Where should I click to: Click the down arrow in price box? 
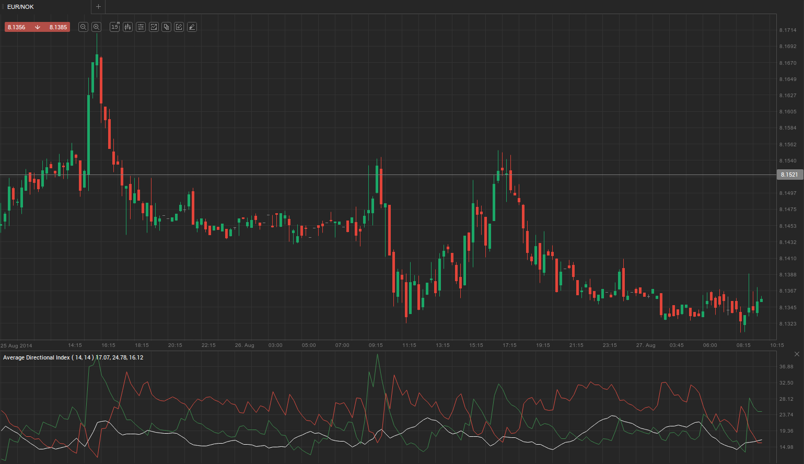coord(38,27)
